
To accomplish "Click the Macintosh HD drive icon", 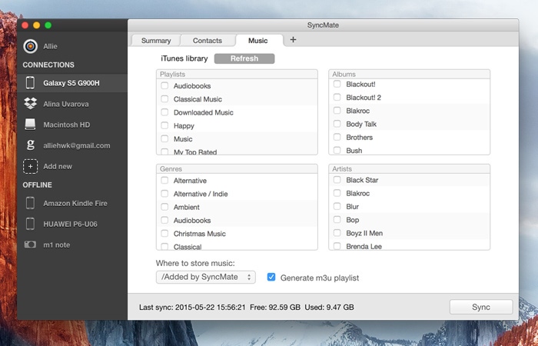I will [30, 125].
